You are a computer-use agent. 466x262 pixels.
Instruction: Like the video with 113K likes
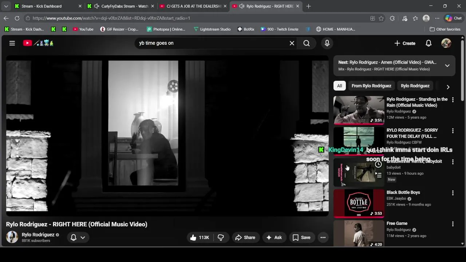click(200, 237)
